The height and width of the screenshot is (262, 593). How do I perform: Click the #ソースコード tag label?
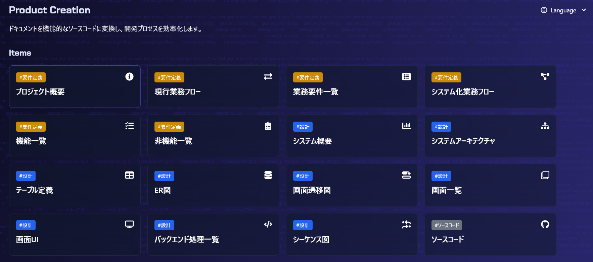point(447,225)
